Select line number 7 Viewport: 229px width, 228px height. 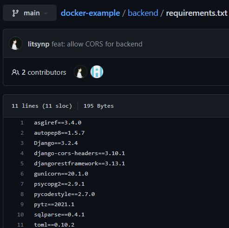pyautogui.click(x=22, y=184)
